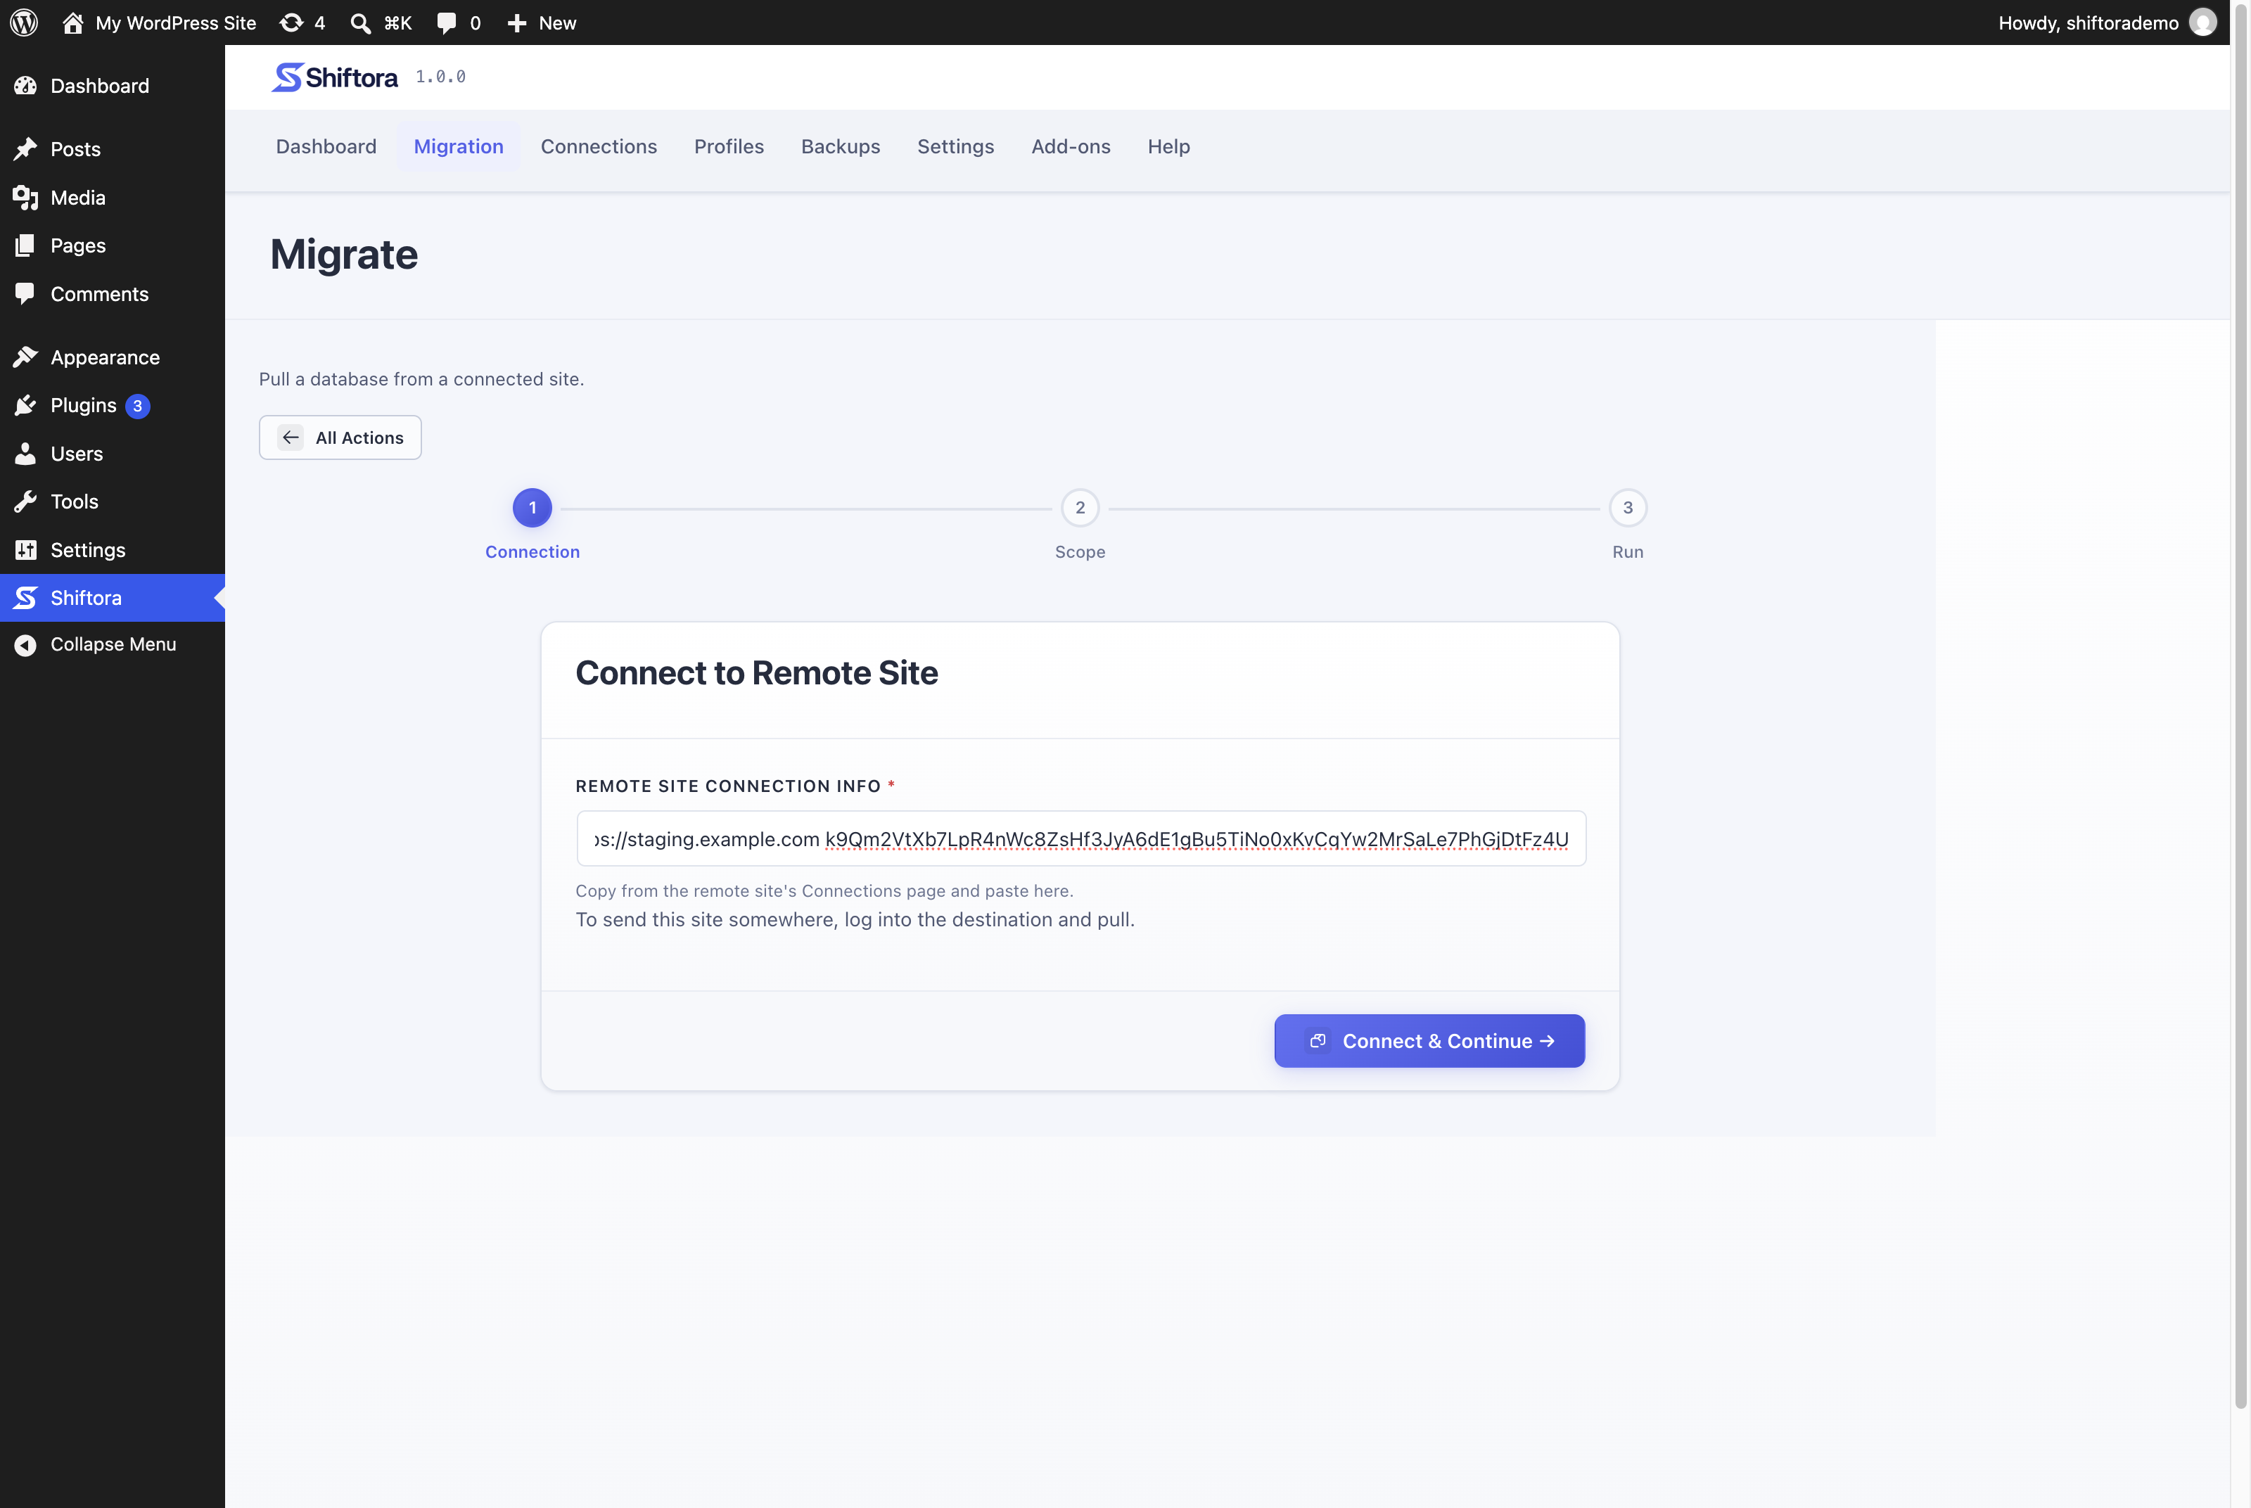The width and height of the screenshot is (2251, 1508).
Task: Select Shiftora in the sidebar
Action: pyautogui.click(x=113, y=597)
